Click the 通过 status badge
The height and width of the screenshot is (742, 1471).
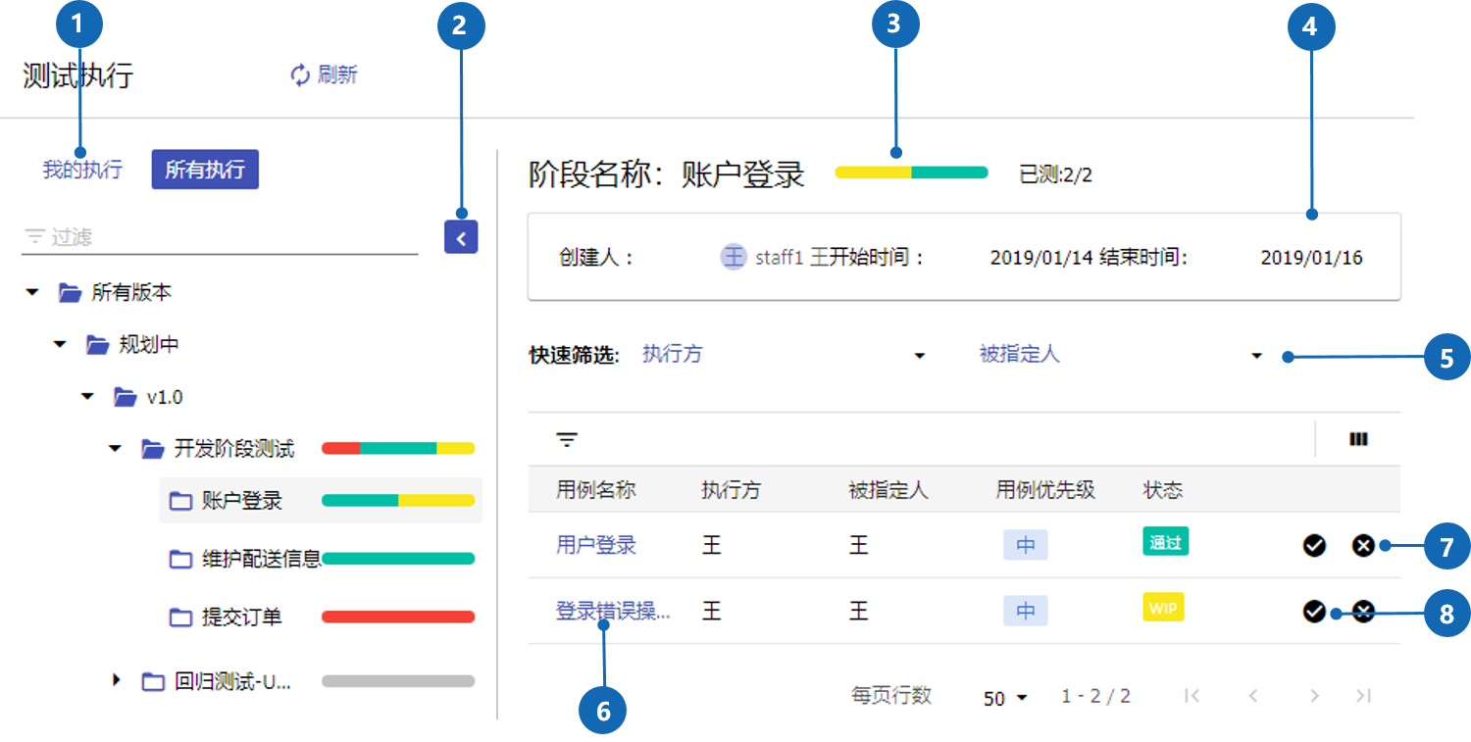[1165, 542]
